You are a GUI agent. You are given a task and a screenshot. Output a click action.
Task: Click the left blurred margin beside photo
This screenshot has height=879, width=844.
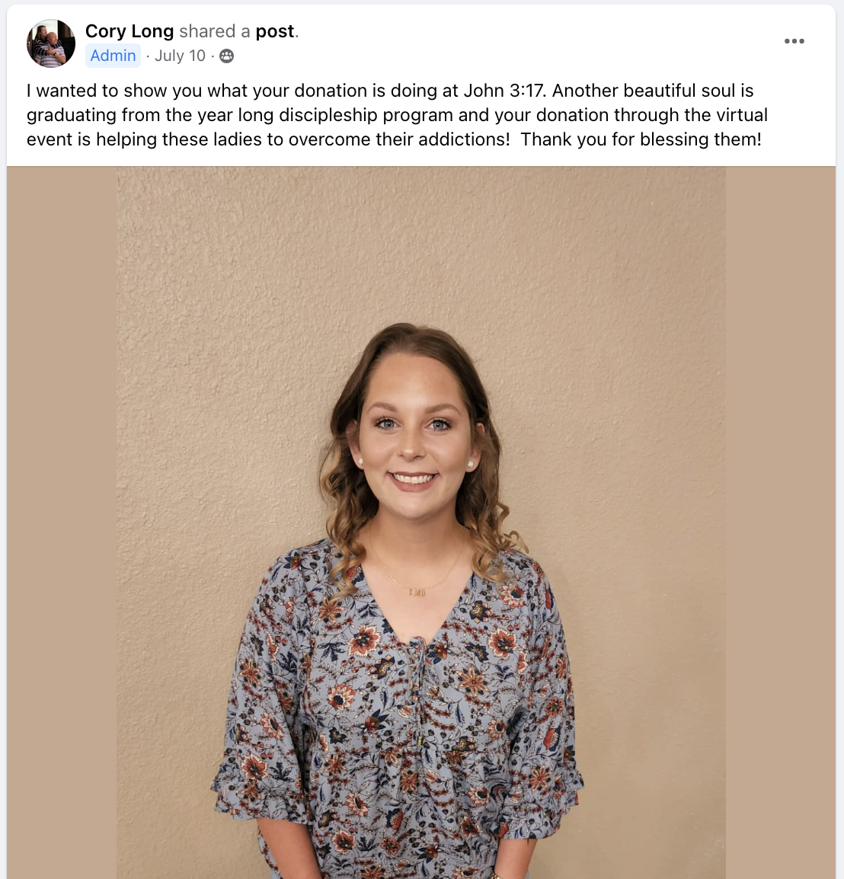point(62,523)
